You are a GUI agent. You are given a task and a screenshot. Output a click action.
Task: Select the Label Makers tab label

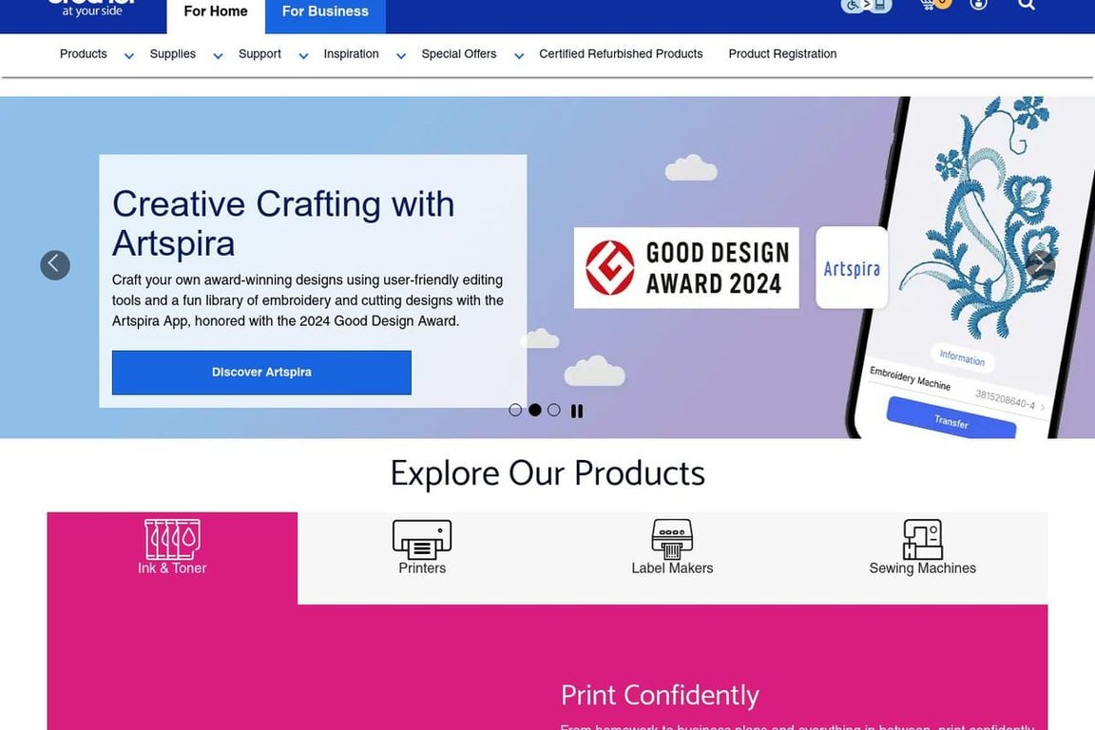coord(672,567)
